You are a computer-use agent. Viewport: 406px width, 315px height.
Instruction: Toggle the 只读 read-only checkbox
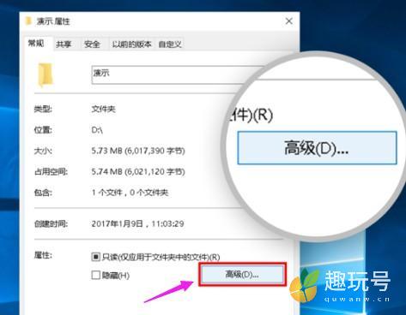click(x=95, y=257)
